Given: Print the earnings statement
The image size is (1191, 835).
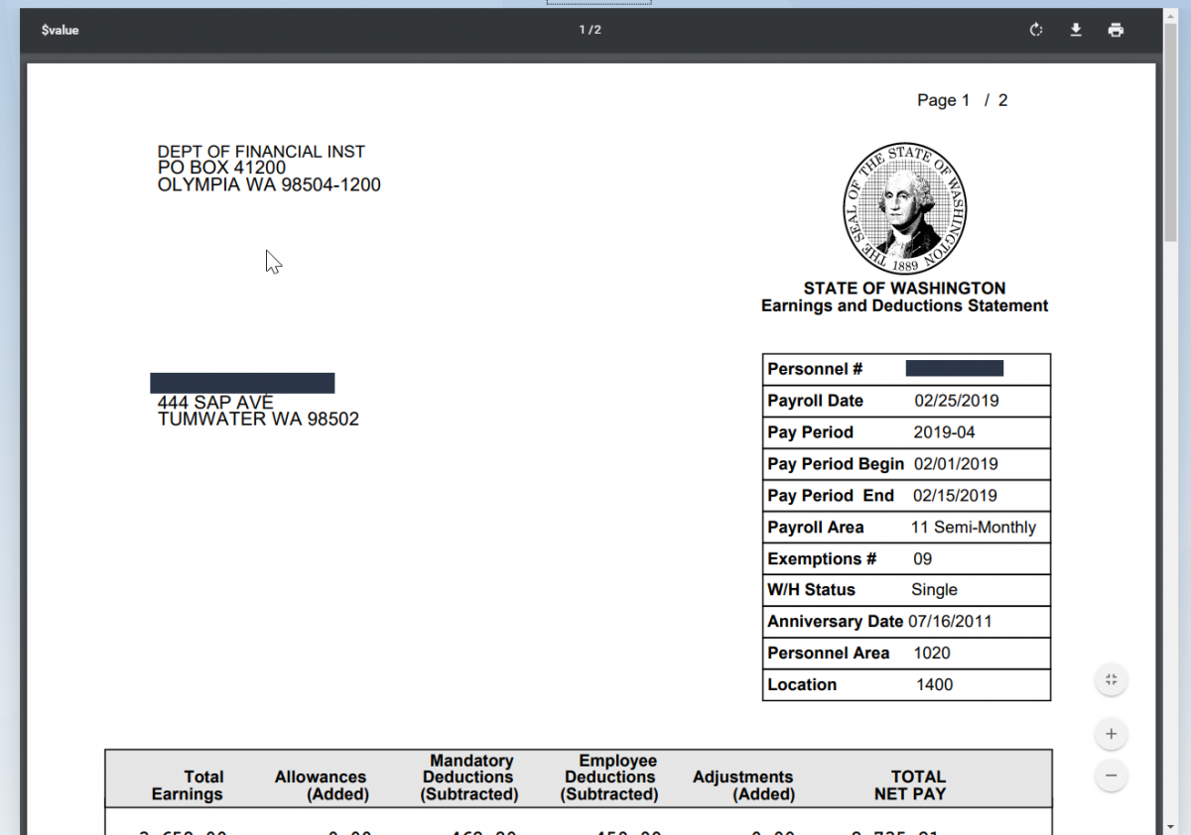Looking at the screenshot, I should coord(1116,30).
